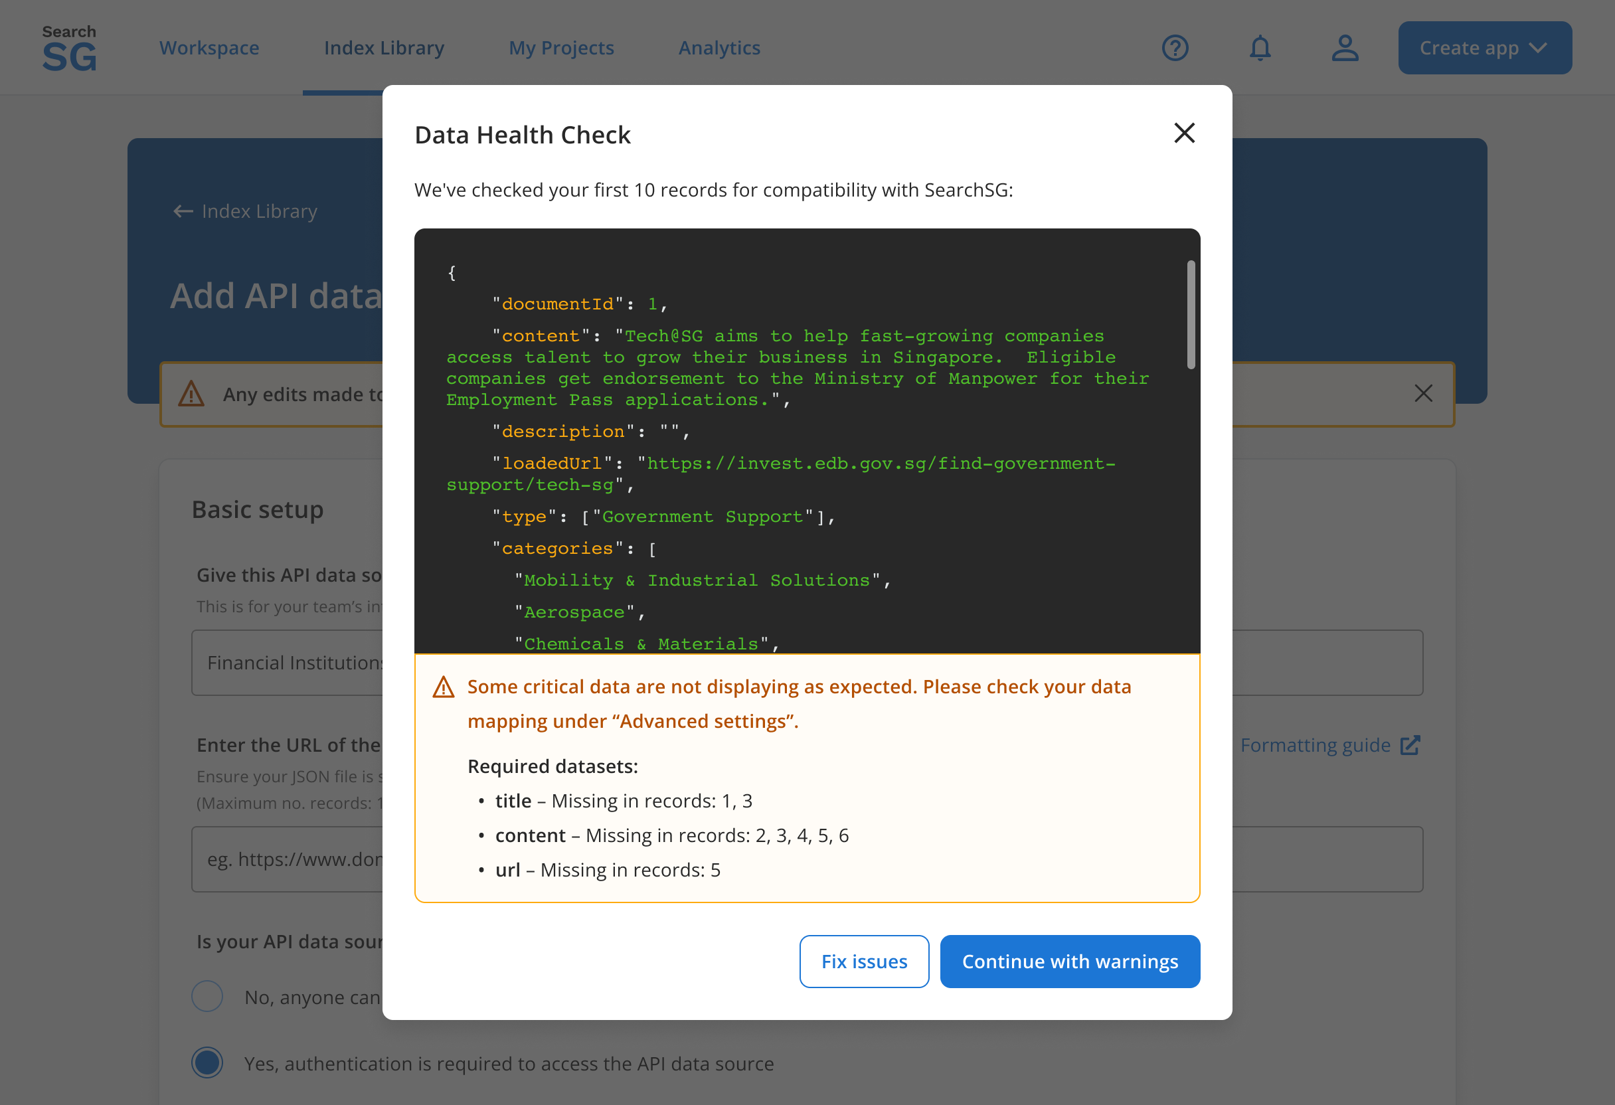Viewport: 1615px width, 1105px height.
Task: Click the SearchSG logo
Action: point(69,48)
